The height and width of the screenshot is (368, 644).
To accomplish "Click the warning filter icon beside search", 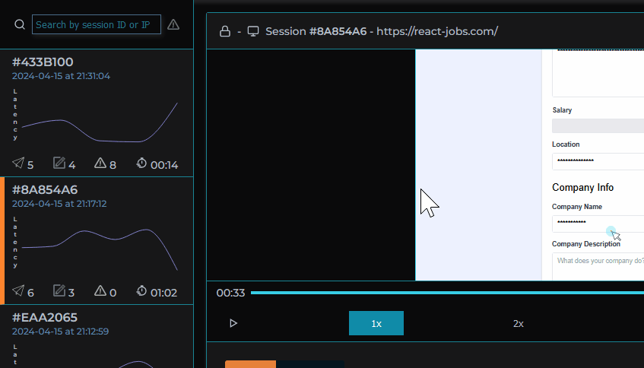I will pos(173,24).
